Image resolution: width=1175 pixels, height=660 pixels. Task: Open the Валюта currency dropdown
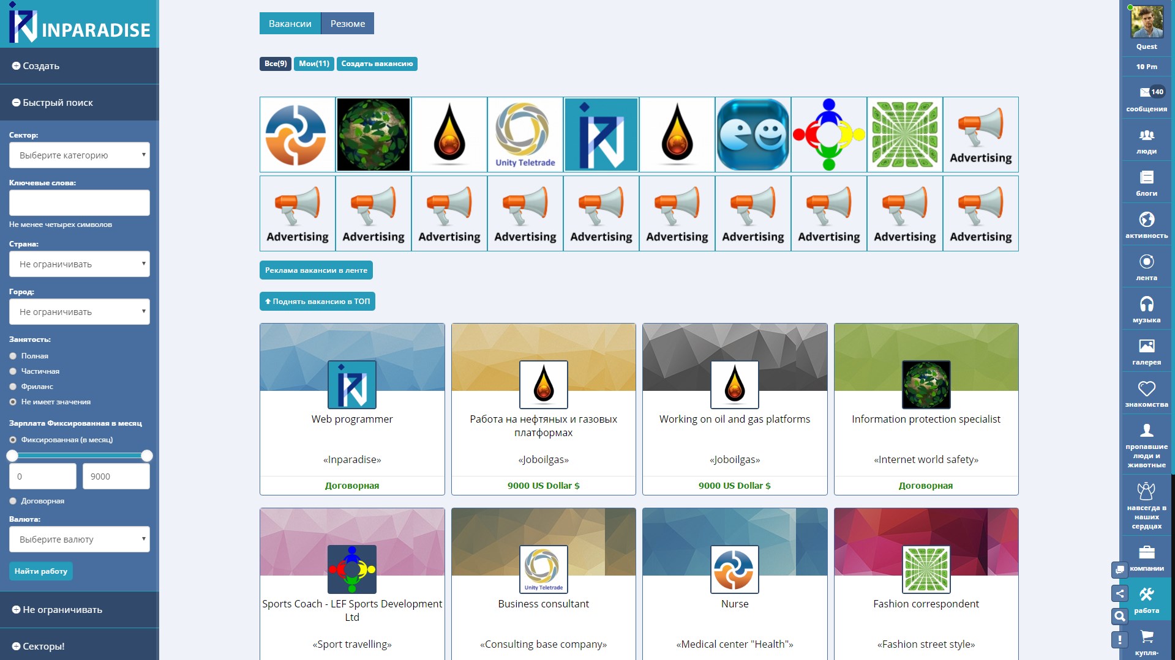tap(80, 539)
